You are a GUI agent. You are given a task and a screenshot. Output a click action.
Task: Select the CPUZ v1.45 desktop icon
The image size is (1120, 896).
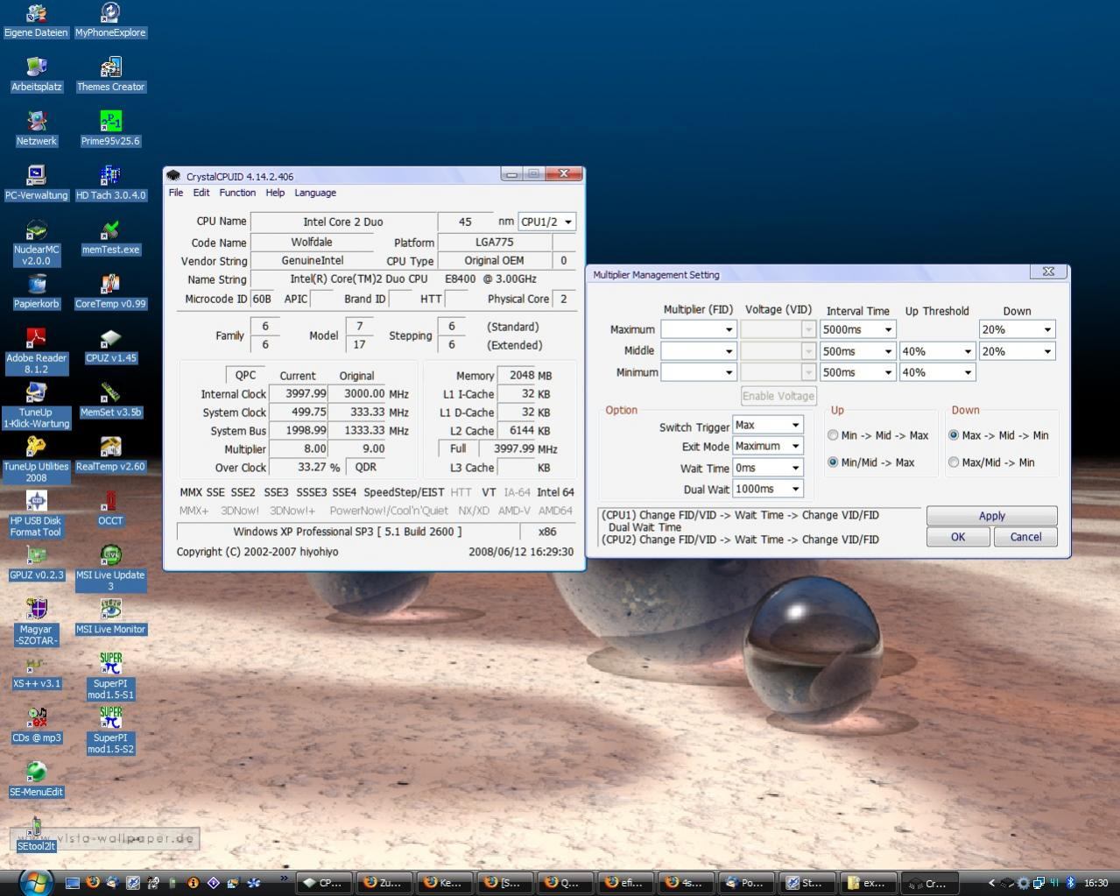click(110, 347)
